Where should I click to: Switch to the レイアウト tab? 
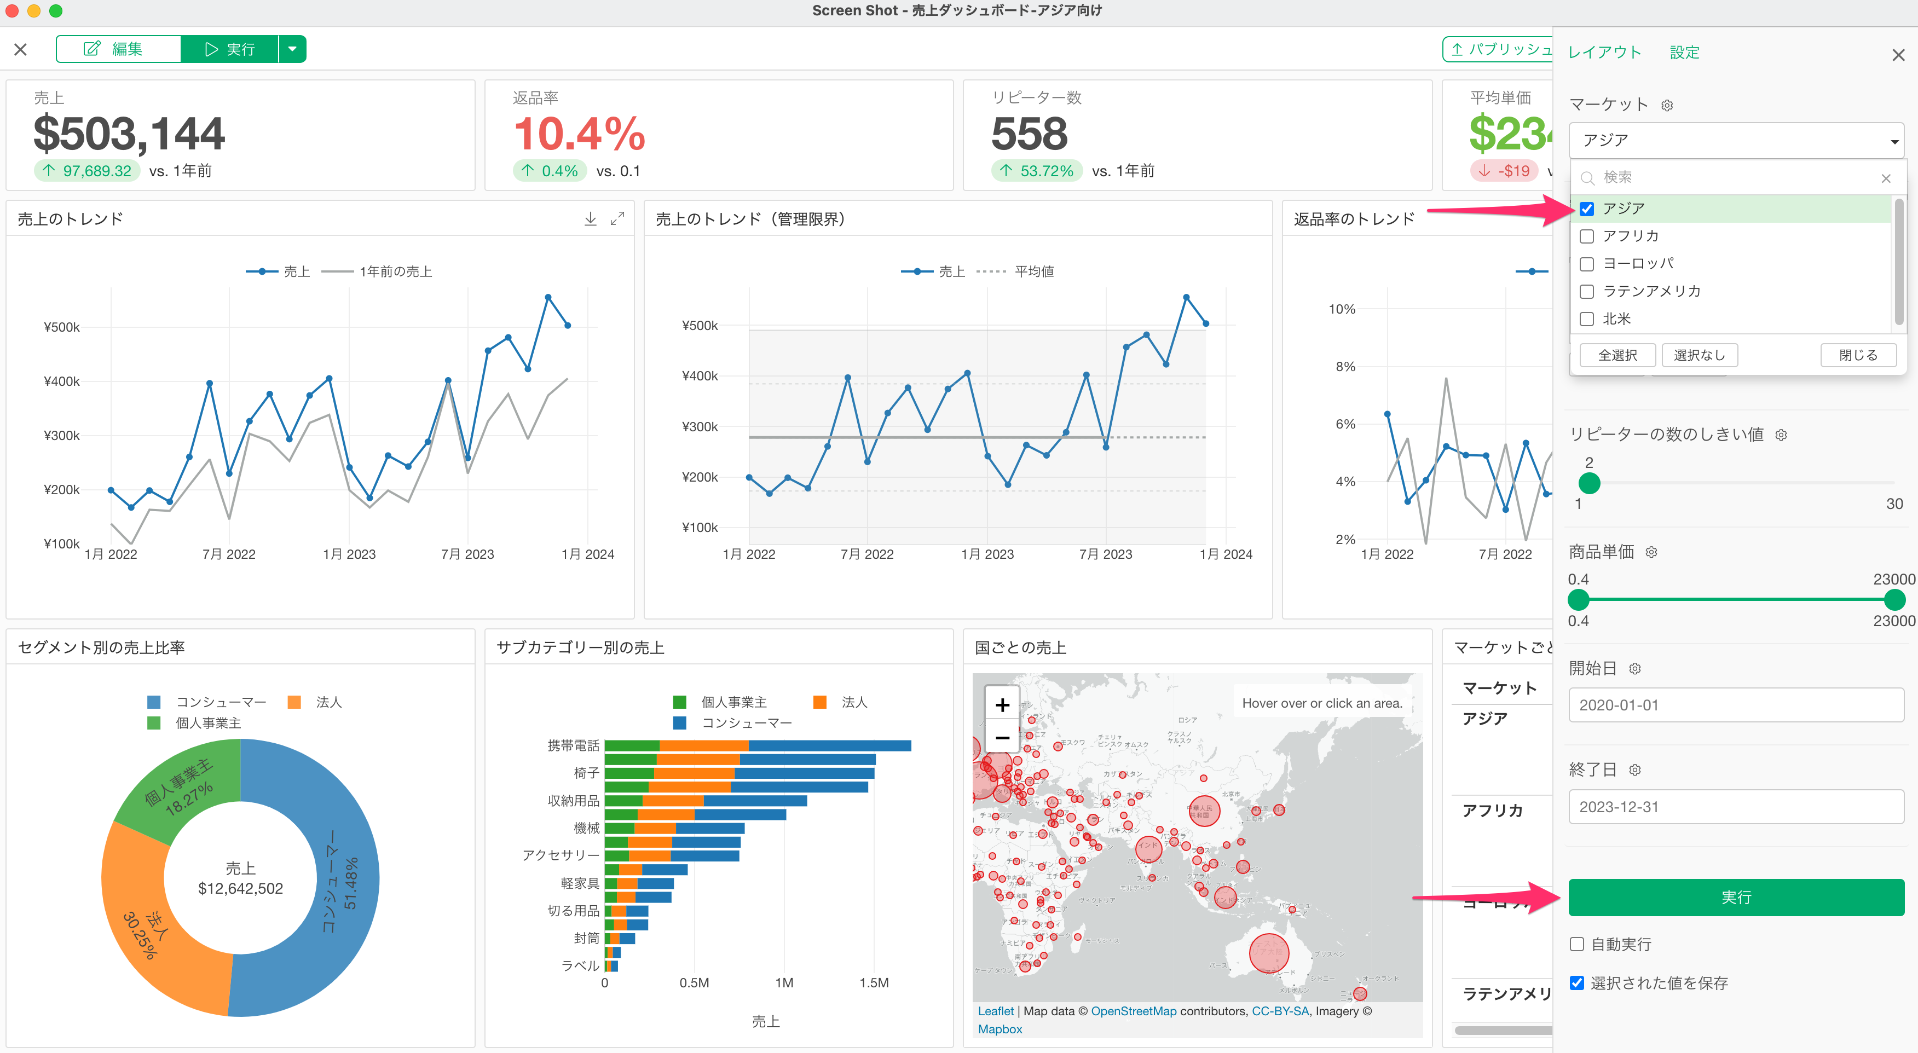coord(1604,52)
